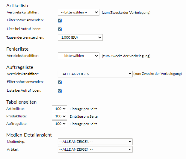Open the Tausendertrennzeichen dropdown
Viewport: 186px width, 159px height.
pyautogui.click(x=80, y=37)
